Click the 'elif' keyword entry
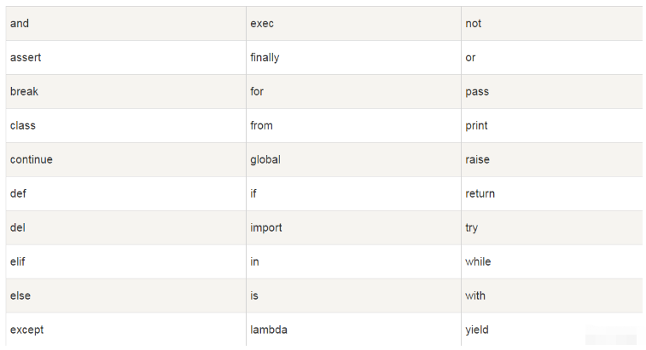Image resolution: width=646 pixels, height=350 pixels. tap(18, 262)
